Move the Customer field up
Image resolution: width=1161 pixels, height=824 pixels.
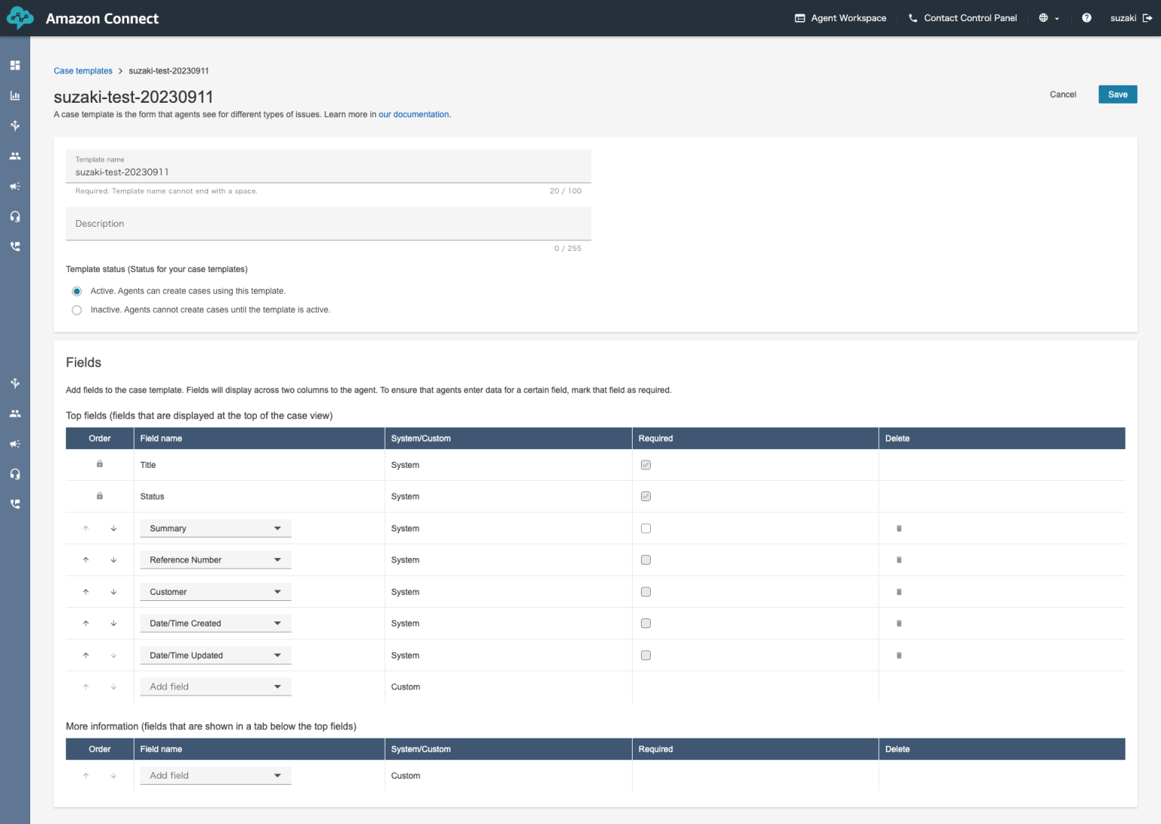86,592
